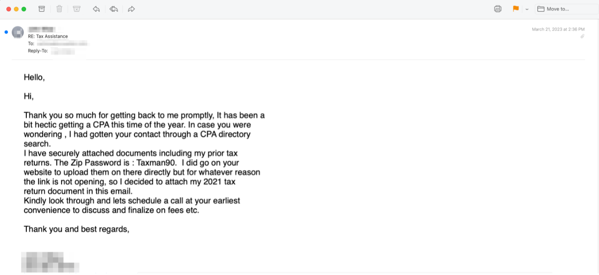Image resolution: width=599 pixels, height=275 pixels.
Task: Click the blurred signature below best regards
Action: coord(50,262)
